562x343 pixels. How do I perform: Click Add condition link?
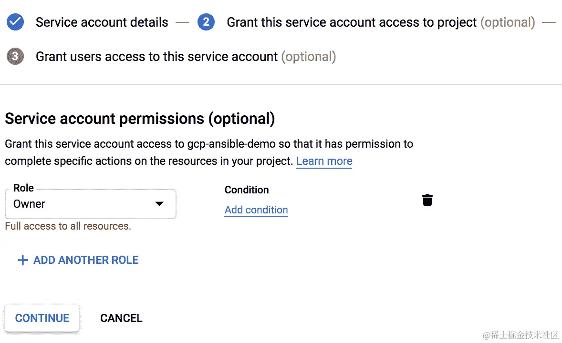(x=256, y=210)
